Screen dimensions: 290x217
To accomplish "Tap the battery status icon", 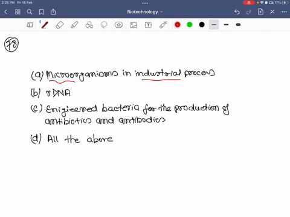I will 285,2.
